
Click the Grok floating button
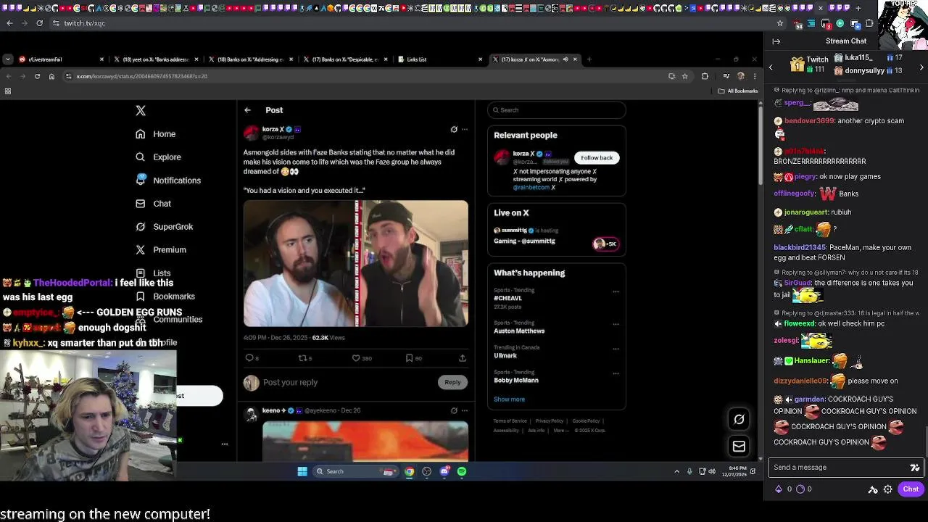coord(739,419)
